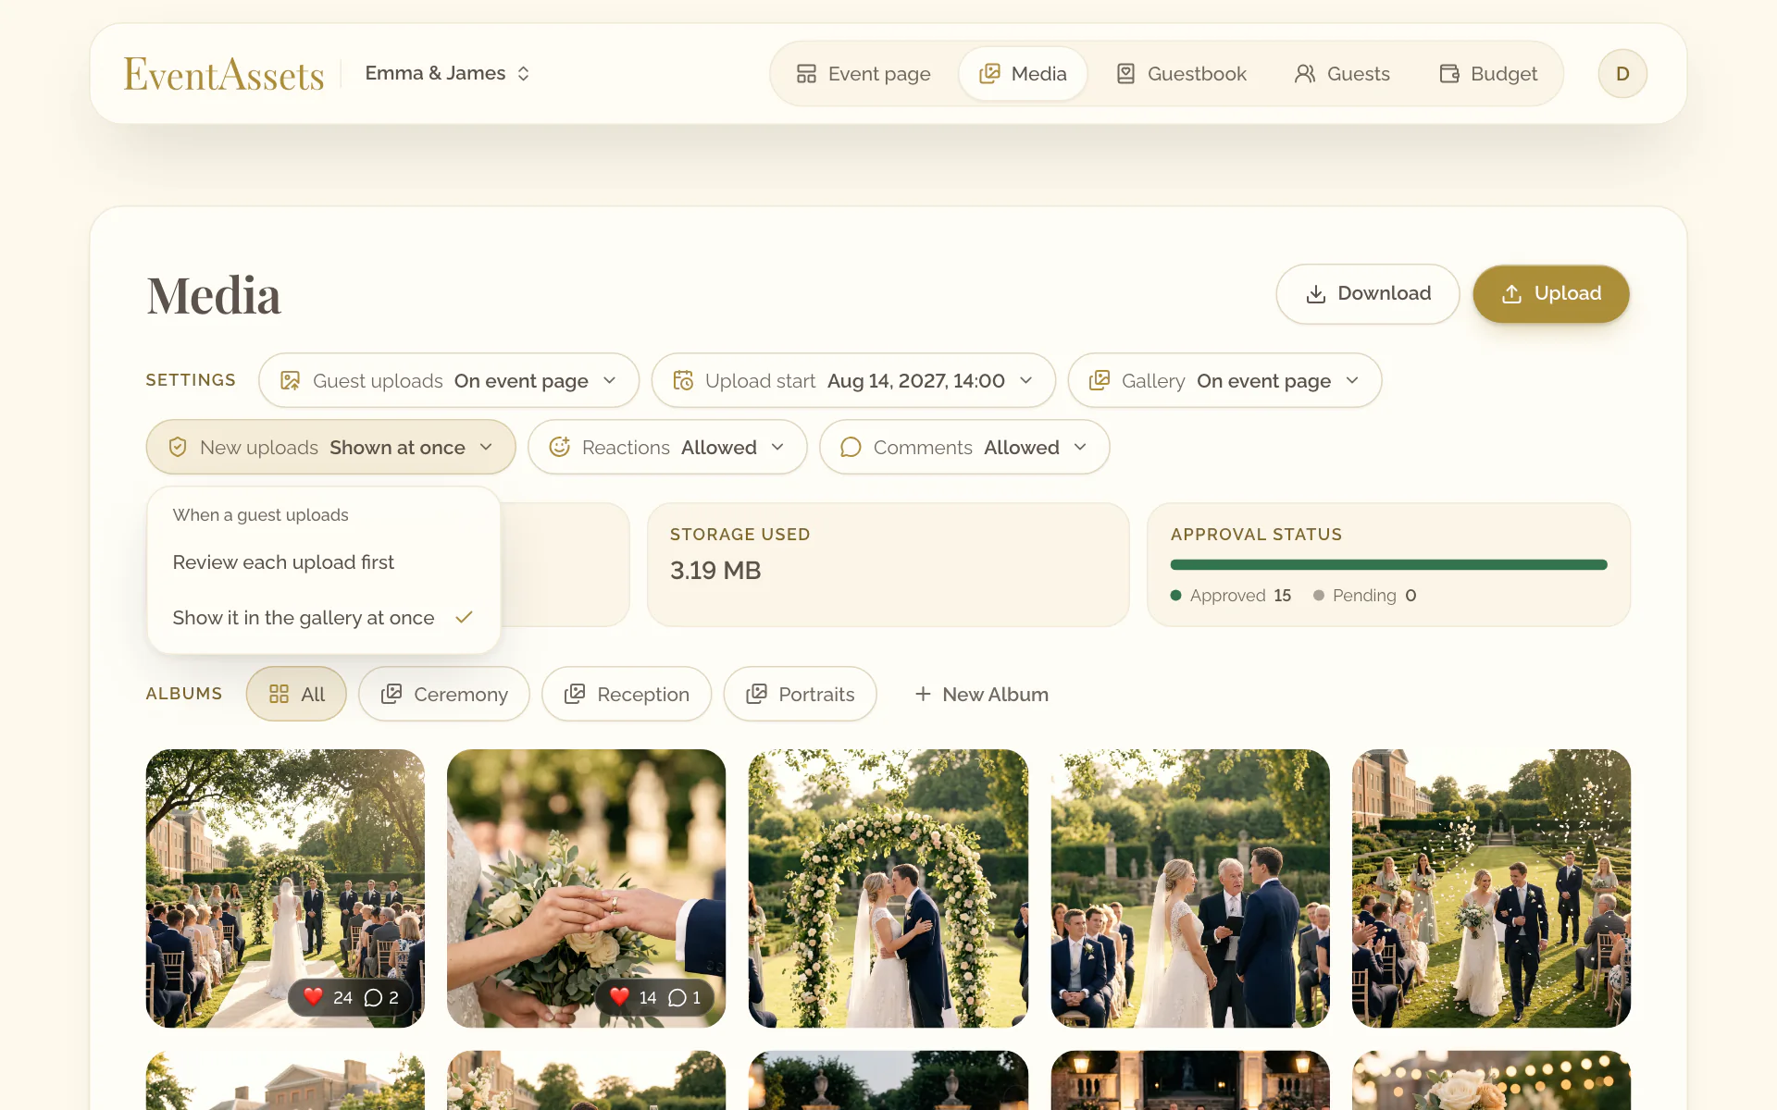Click the Gallery images icon

(x=1100, y=381)
